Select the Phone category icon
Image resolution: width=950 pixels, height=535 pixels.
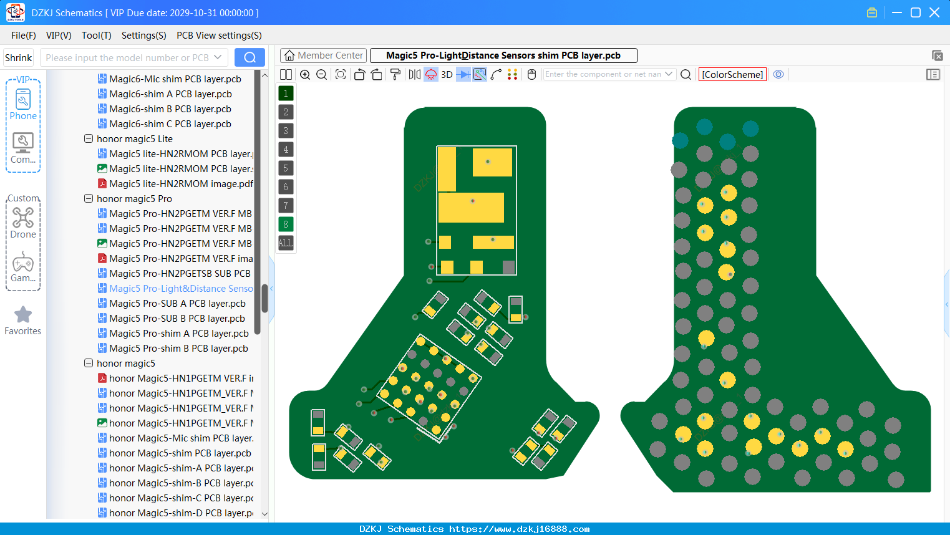(23, 105)
